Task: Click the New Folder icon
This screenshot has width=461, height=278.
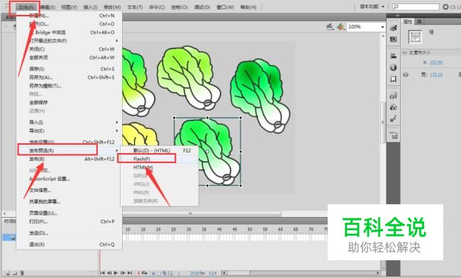Action: [15, 273]
